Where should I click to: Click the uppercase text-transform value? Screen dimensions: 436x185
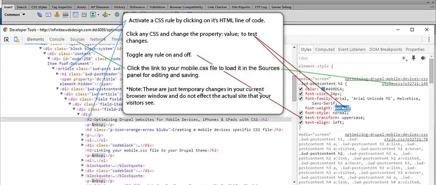click(353, 118)
